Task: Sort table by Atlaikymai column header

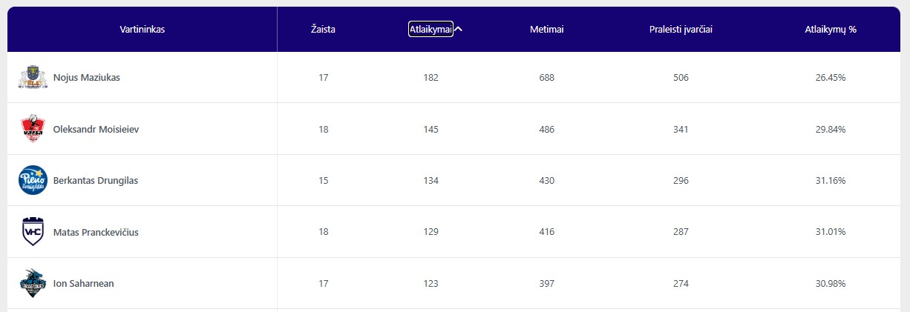Action: [x=431, y=29]
